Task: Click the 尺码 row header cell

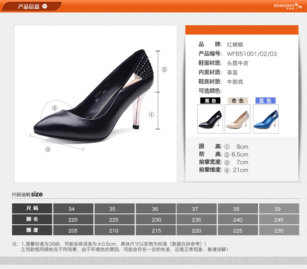Action: [x=32, y=208]
